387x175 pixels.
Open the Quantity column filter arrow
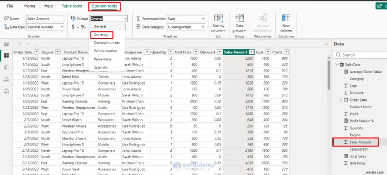click(x=171, y=52)
